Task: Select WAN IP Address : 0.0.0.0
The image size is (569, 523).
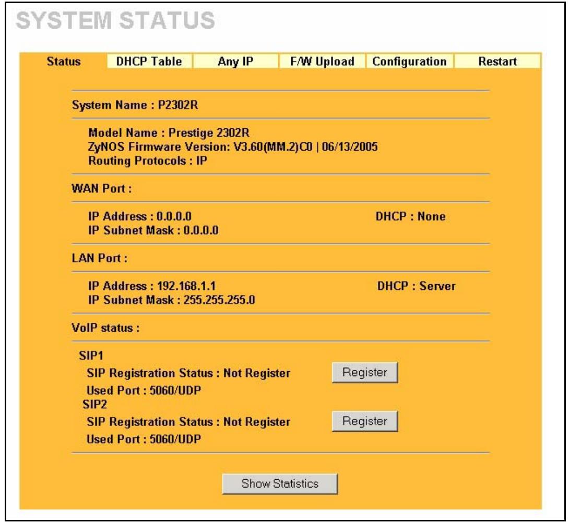Action: [140, 216]
